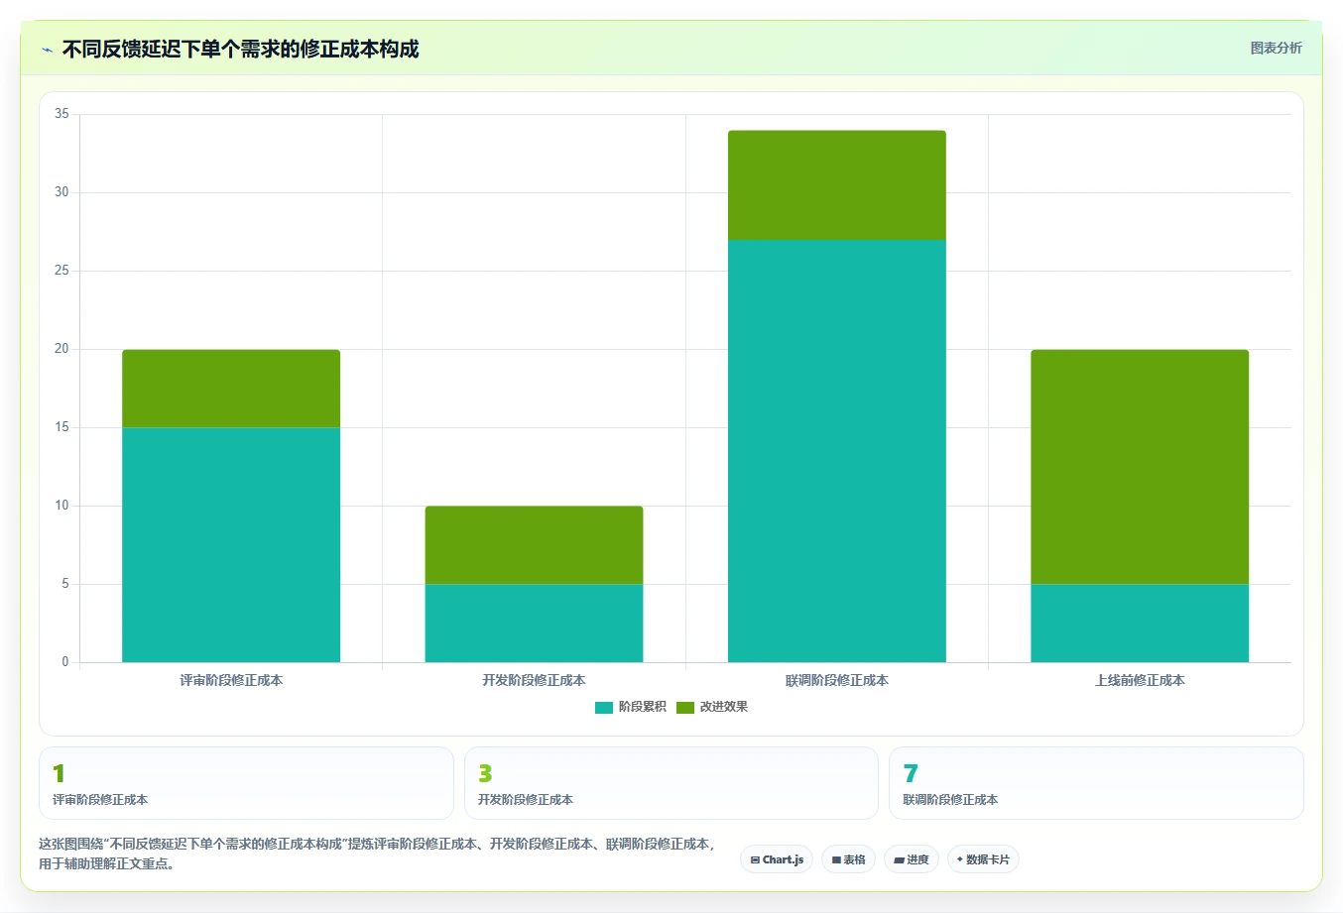The image size is (1343, 913).
Task: Select the Chart.js tag chip
Action: pyautogui.click(x=777, y=859)
